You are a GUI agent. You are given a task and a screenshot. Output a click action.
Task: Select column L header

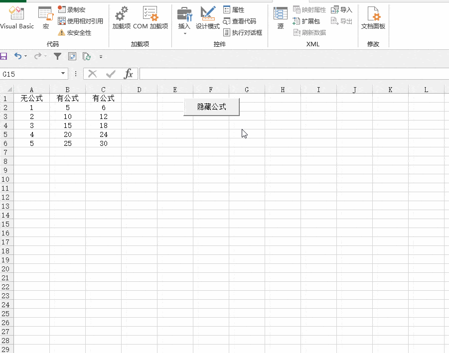pyautogui.click(x=426, y=90)
